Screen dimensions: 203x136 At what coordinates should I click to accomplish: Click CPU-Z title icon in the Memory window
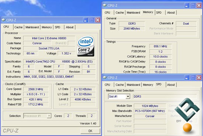coord(104,5)
